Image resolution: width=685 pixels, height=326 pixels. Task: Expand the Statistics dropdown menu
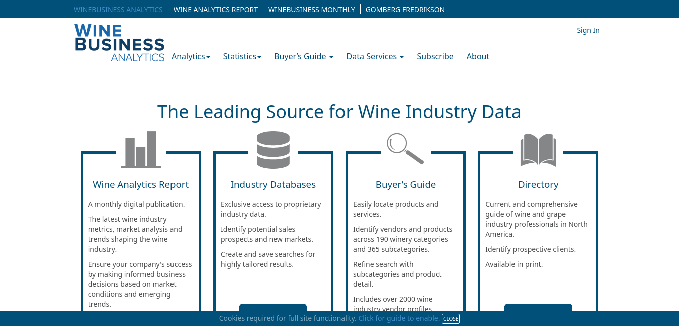[242, 56]
